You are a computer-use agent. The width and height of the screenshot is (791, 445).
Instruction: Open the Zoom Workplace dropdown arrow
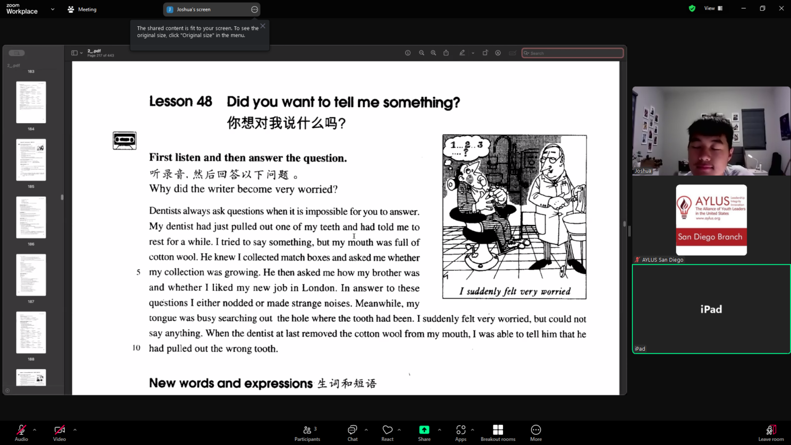point(53,9)
